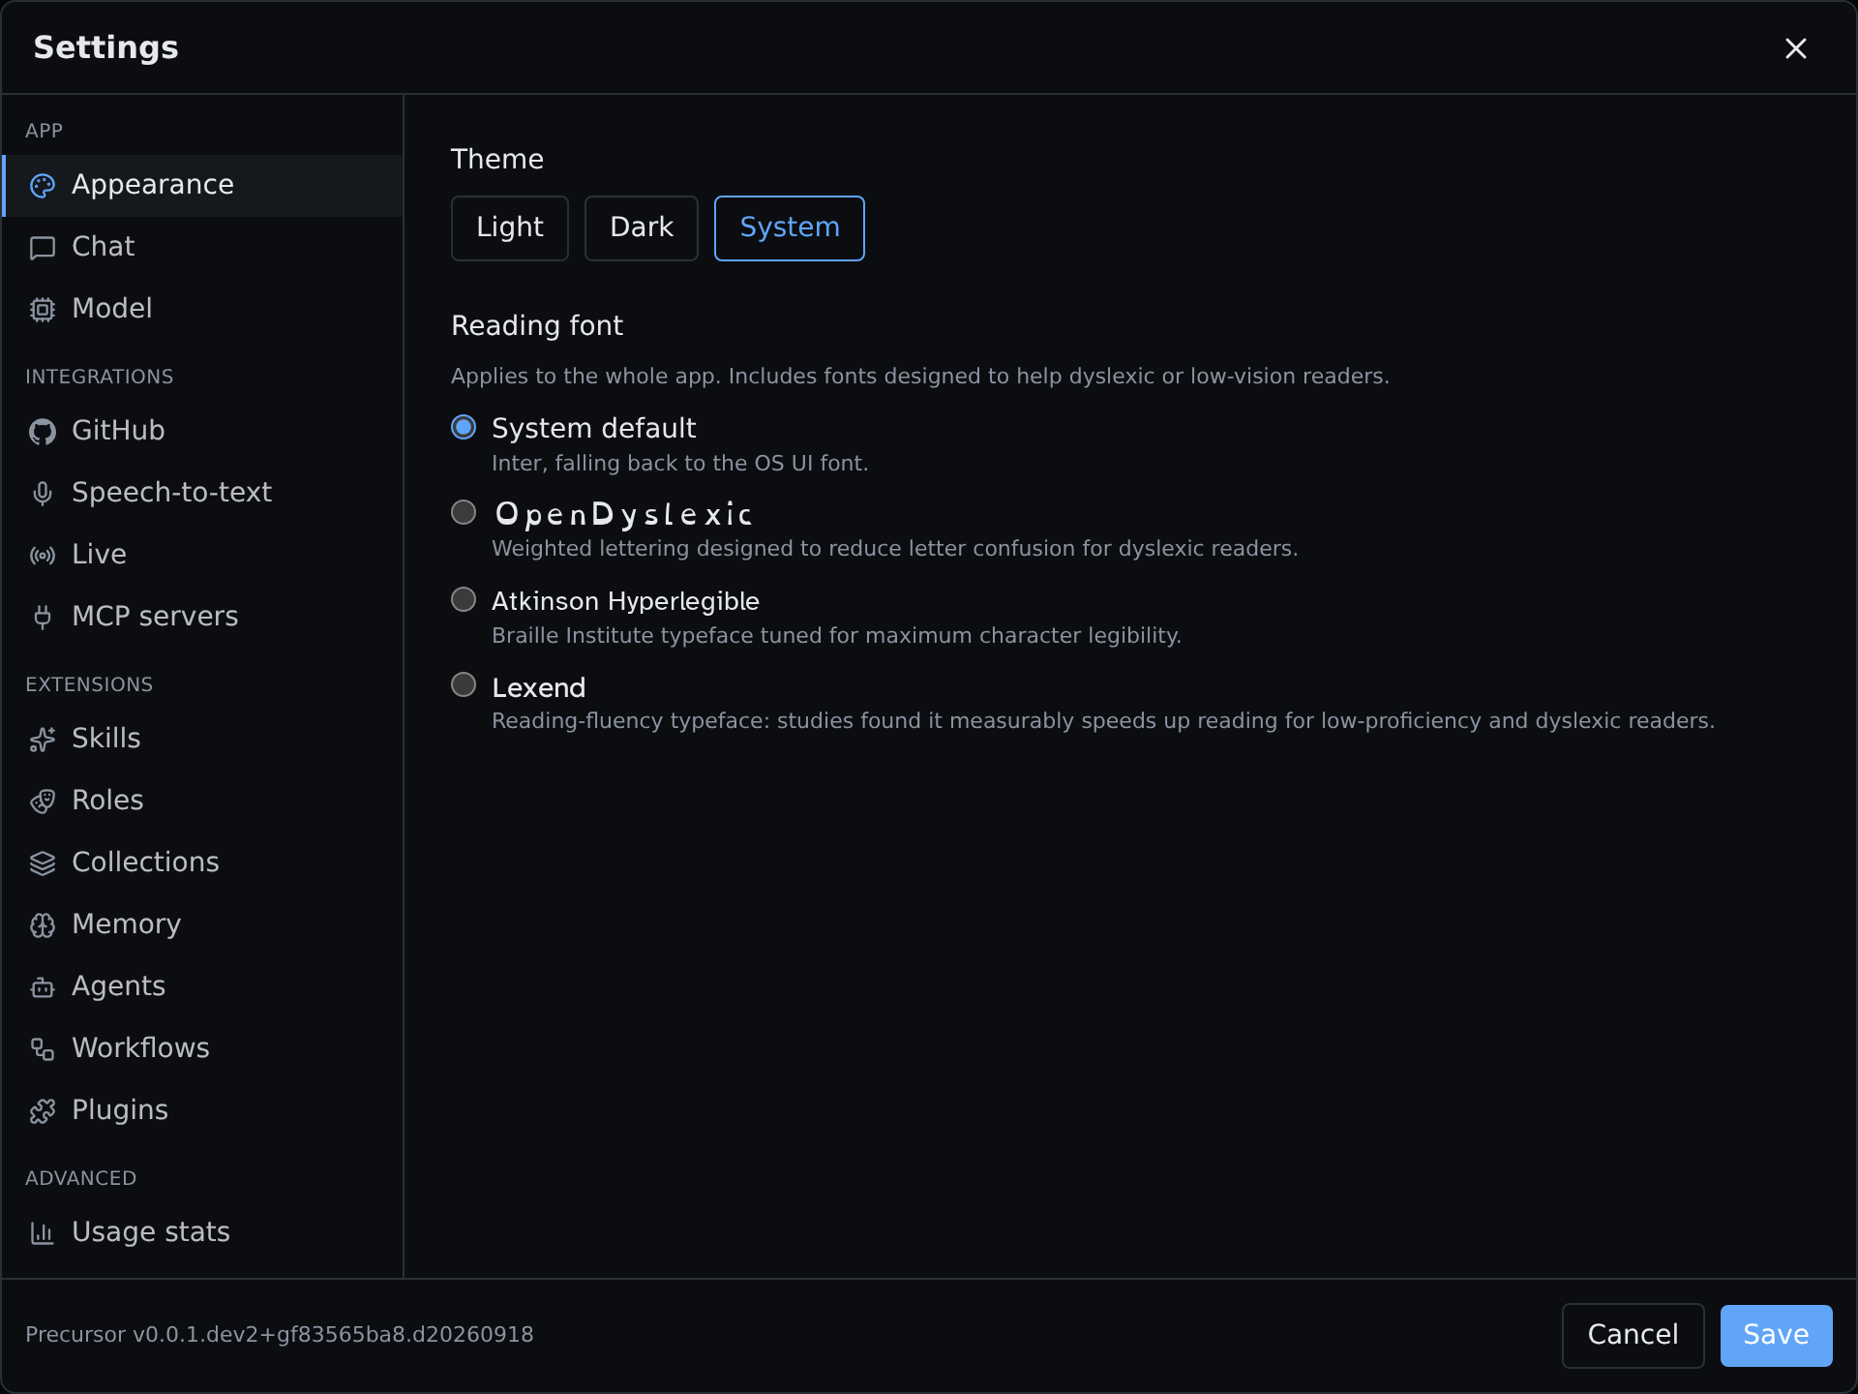Image resolution: width=1858 pixels, height=1394 pixels.
Task: Click the Agents robot icon
Action: click(x=43, y=987)
